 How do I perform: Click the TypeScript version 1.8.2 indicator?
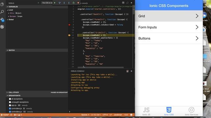[126, 115]
